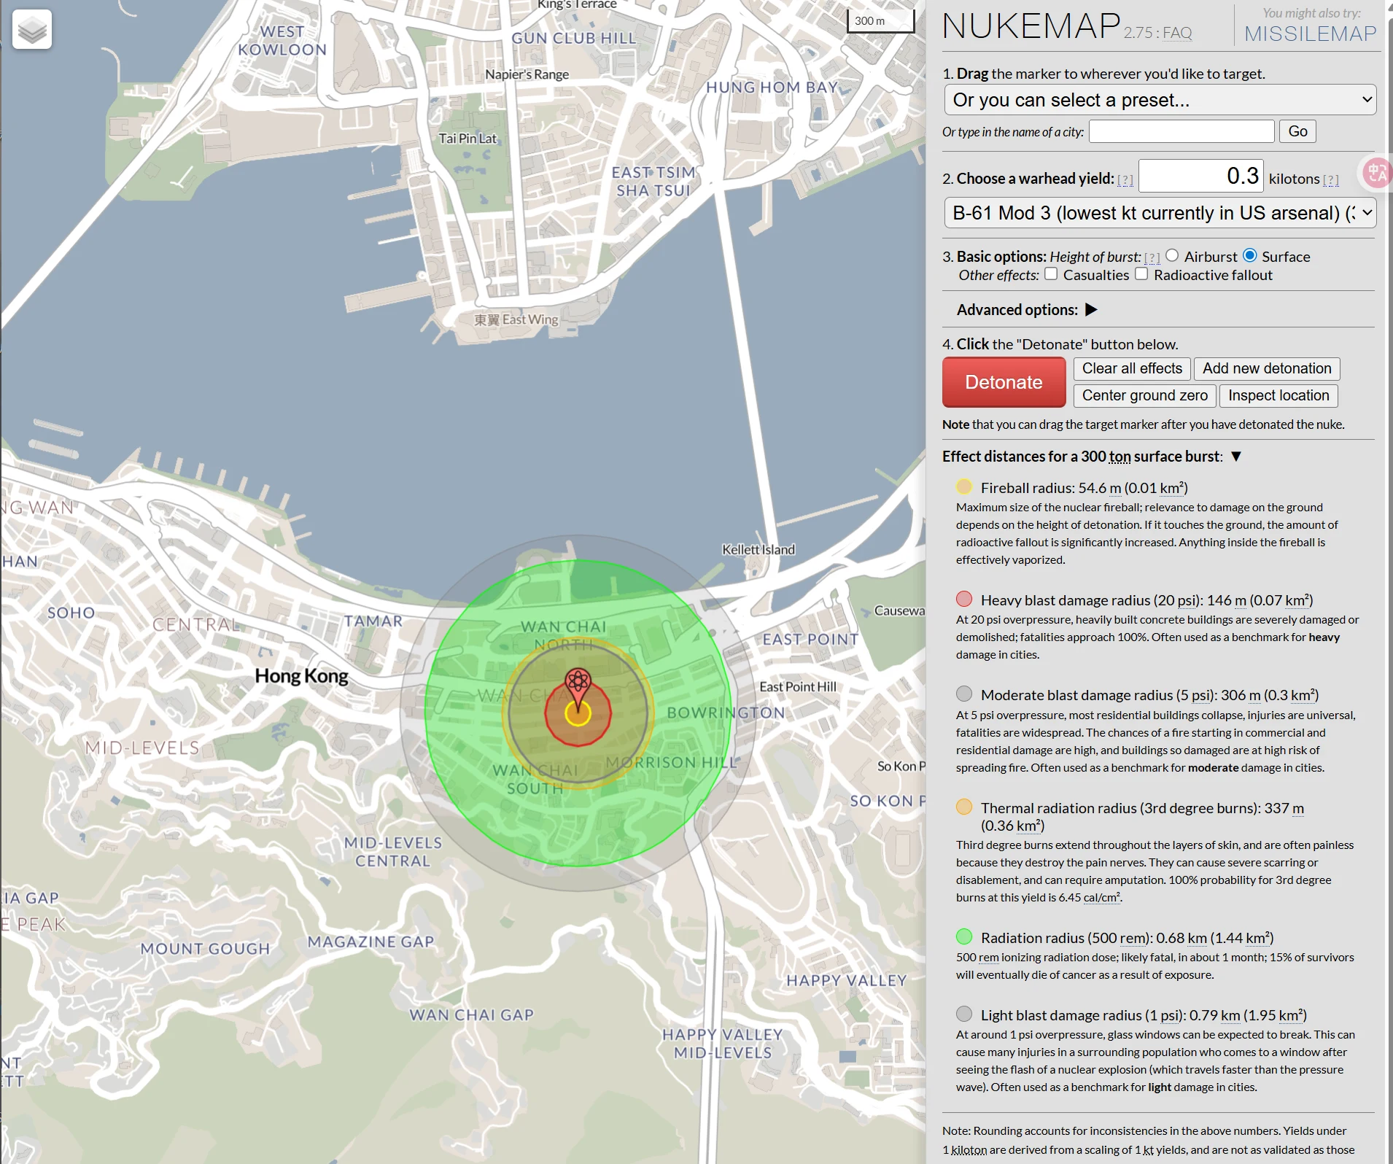Click the translate extension icon
Image resolution: width=1393 pixels, height=1164 pixels.
tap(1377, 173)
